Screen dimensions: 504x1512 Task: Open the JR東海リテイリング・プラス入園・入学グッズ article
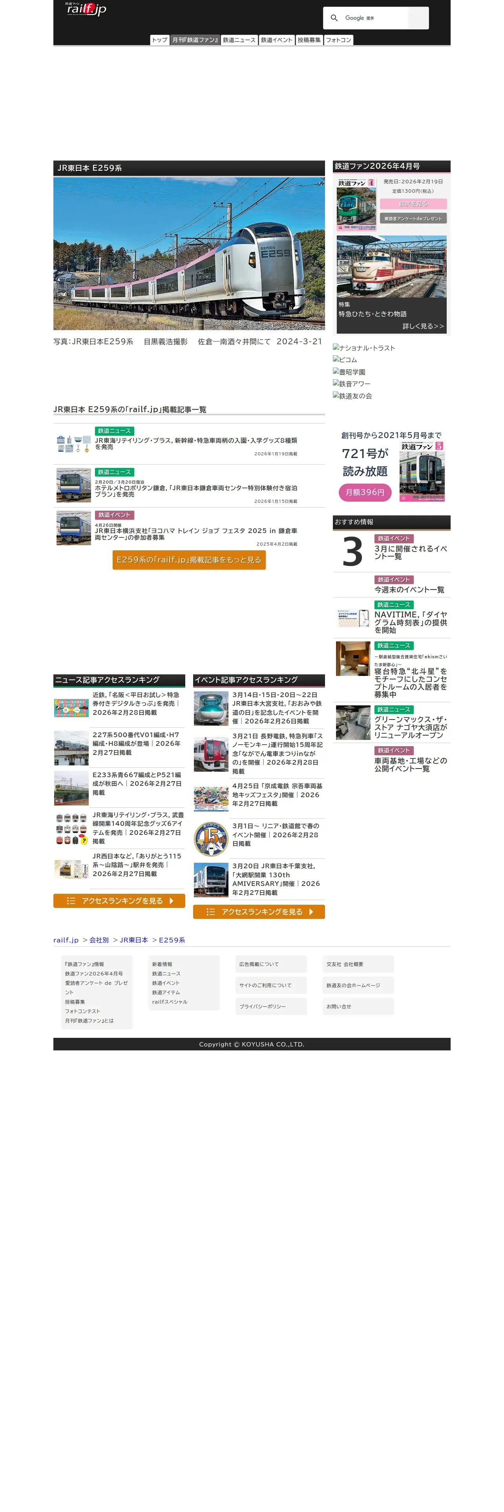click(196, 443)
